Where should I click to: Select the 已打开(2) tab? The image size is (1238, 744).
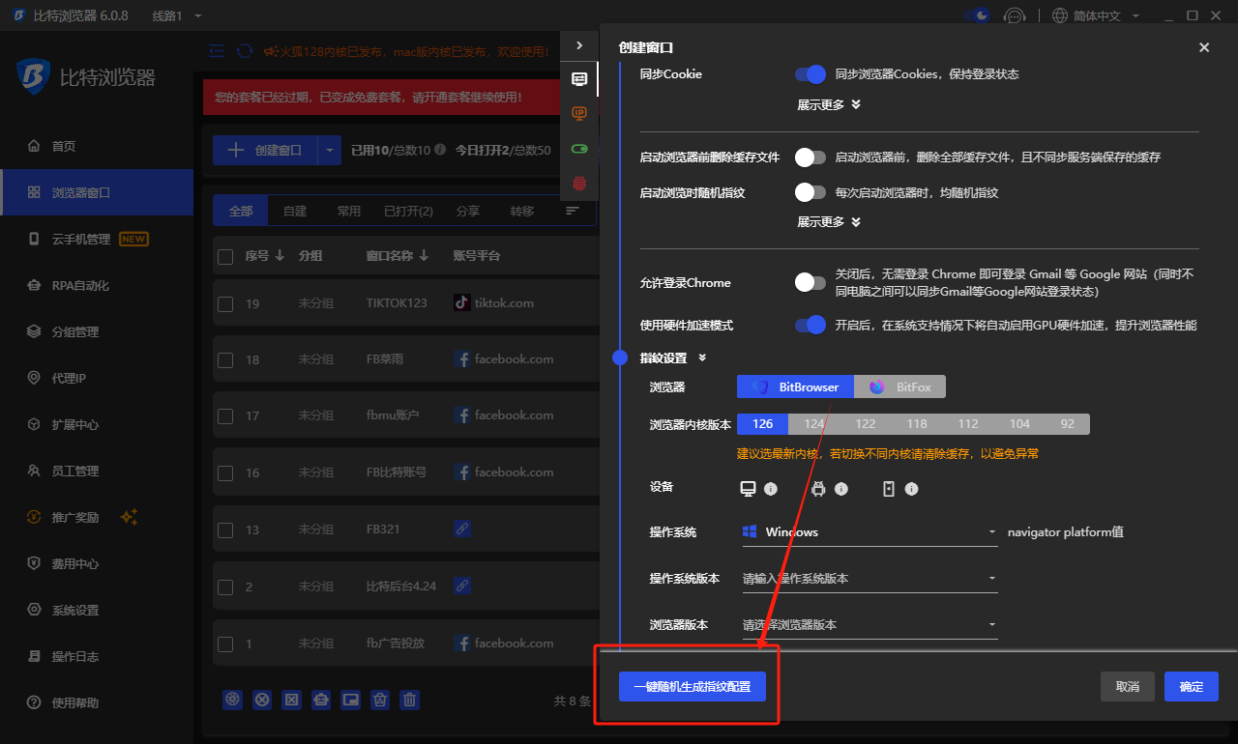[x=408, y=211]
